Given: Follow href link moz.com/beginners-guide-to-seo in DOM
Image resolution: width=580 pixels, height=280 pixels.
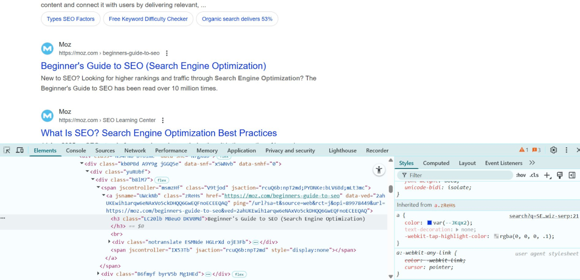Looking at the screenshot, I should point(282,195).
